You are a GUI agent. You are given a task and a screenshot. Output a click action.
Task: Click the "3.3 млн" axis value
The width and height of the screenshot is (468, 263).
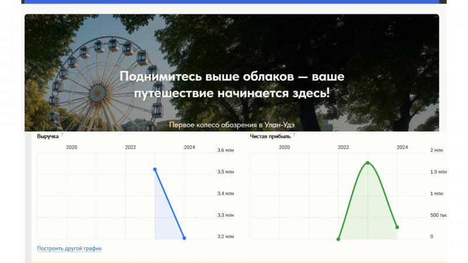tap(226, 215)
